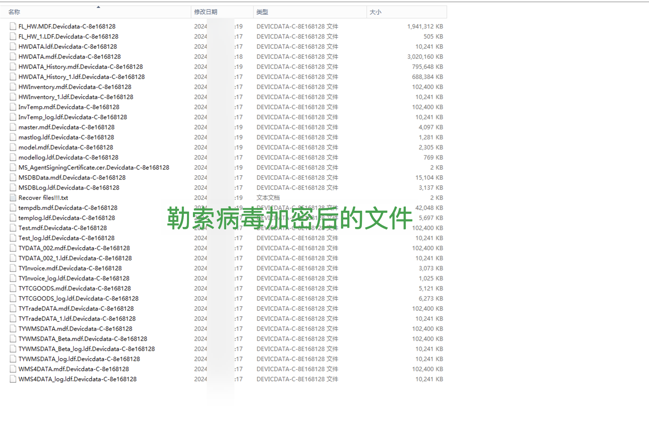Click the 文本文档 type of Recover files!!!.txt
This screenshot has height=446, width=649.
coord(268,198)
